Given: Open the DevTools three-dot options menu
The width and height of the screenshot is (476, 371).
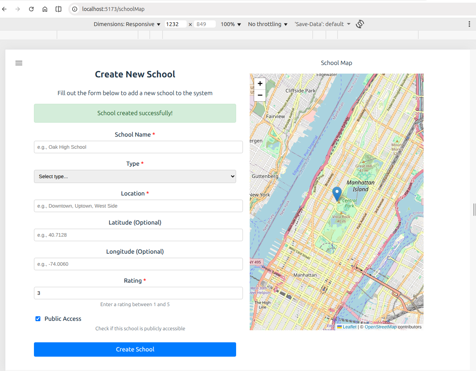Looking at the screenshot, I should pyautogui.click(x=469, y=24).
